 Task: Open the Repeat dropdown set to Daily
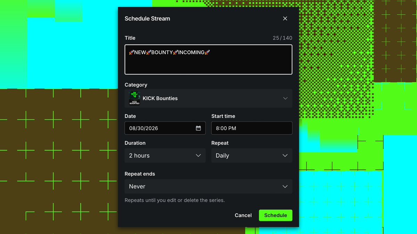coord(252,156)
